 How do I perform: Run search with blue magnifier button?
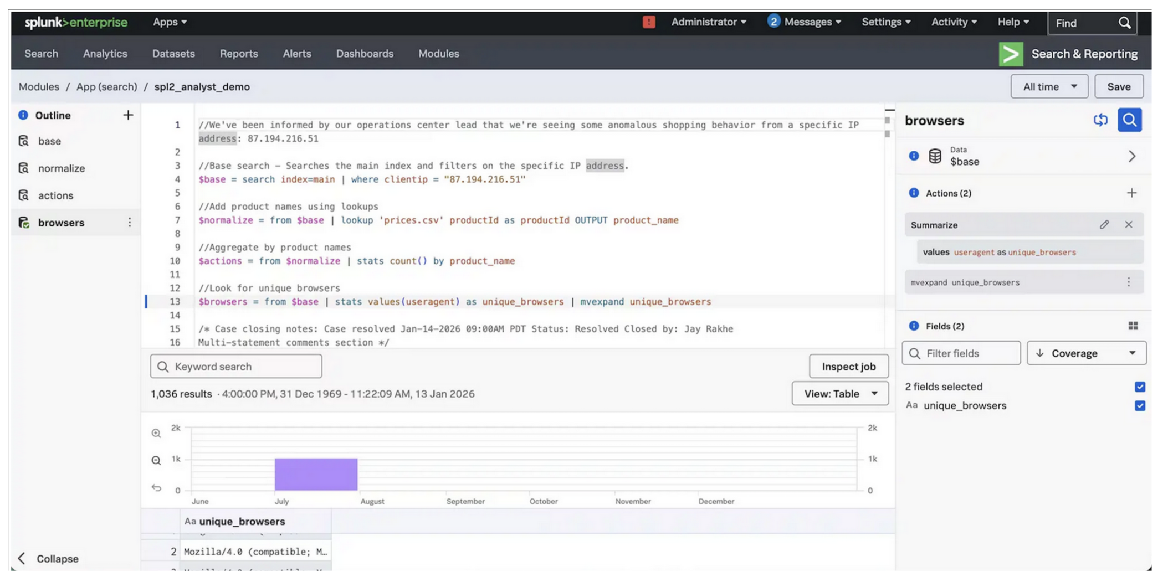click(1129, 120)
